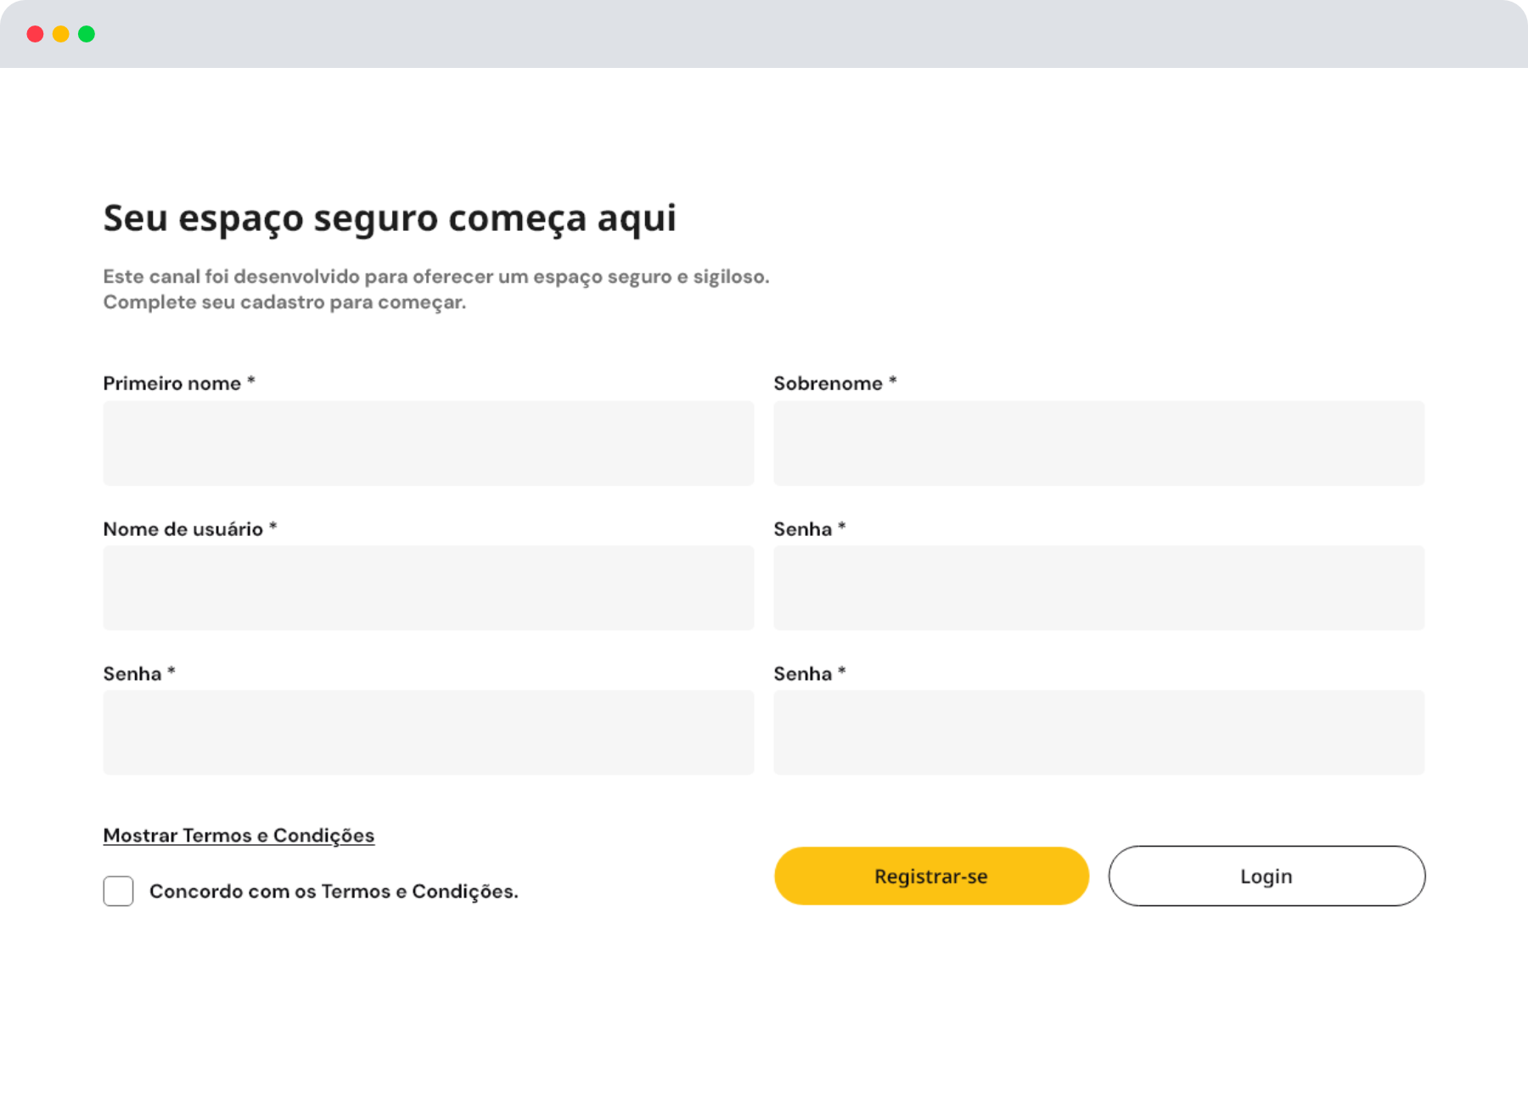Close the window with the red dot

[36, 34]
